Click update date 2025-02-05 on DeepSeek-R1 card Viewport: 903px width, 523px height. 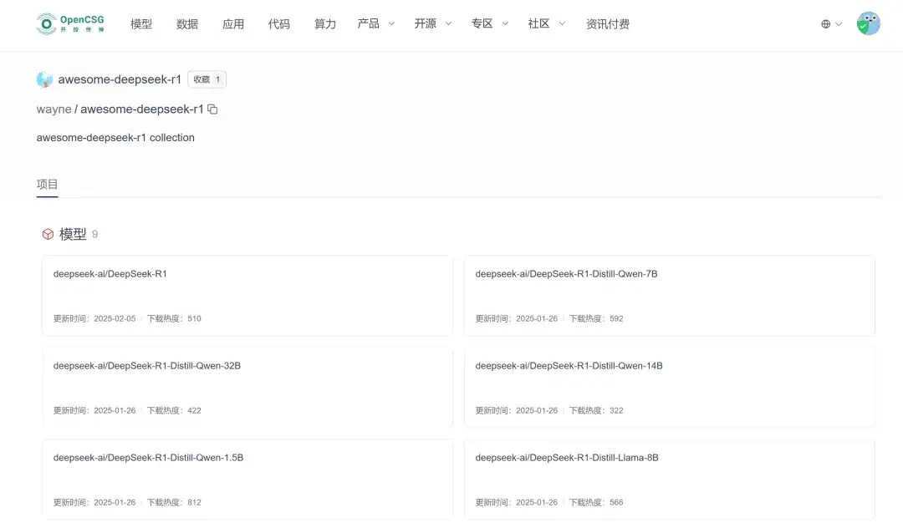click(x=115, y=319)
